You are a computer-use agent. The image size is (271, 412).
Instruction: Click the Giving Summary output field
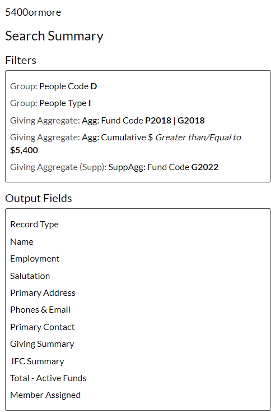coord(42,344)
